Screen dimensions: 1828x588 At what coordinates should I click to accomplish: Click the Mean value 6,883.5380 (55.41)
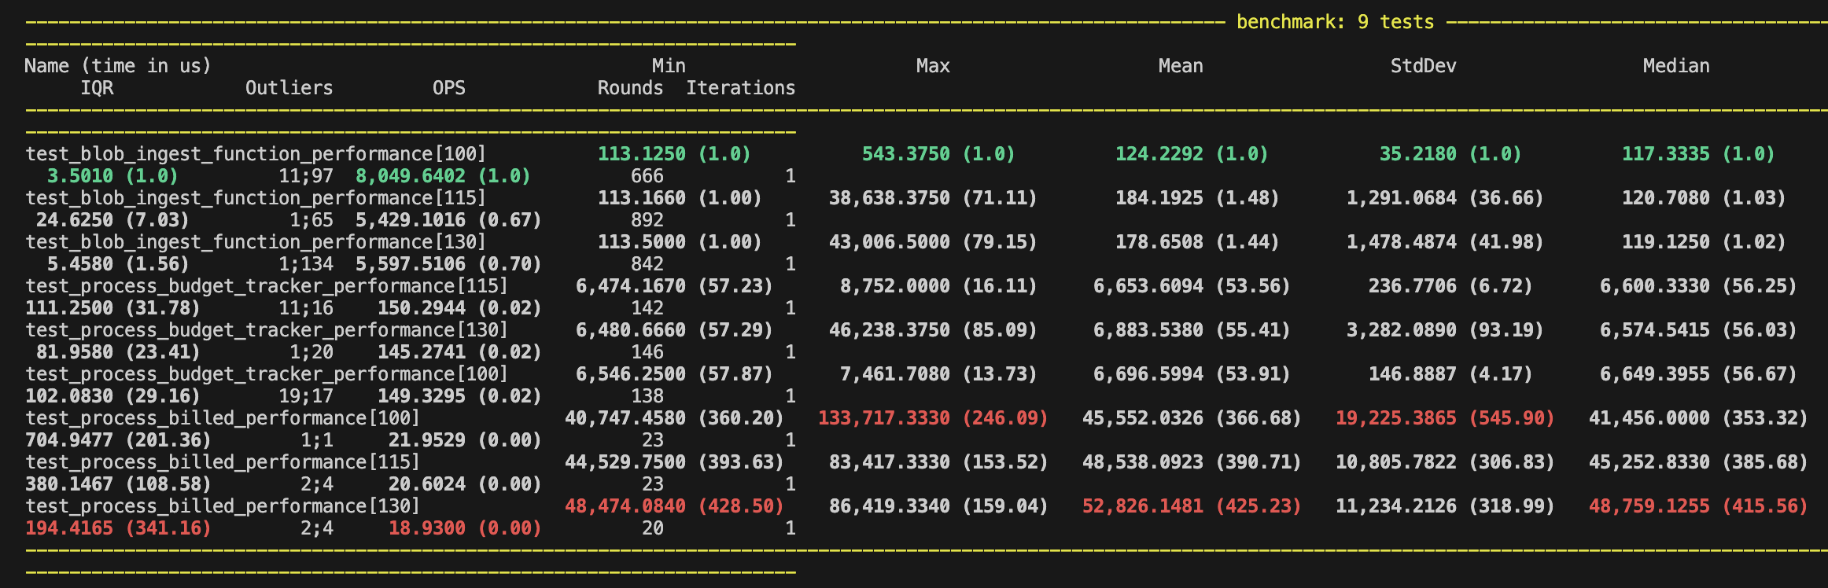(x=1192, y=330)
